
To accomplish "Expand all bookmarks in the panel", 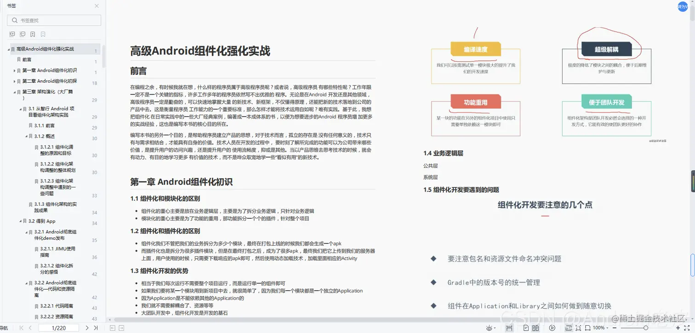I will pos(12,34).
